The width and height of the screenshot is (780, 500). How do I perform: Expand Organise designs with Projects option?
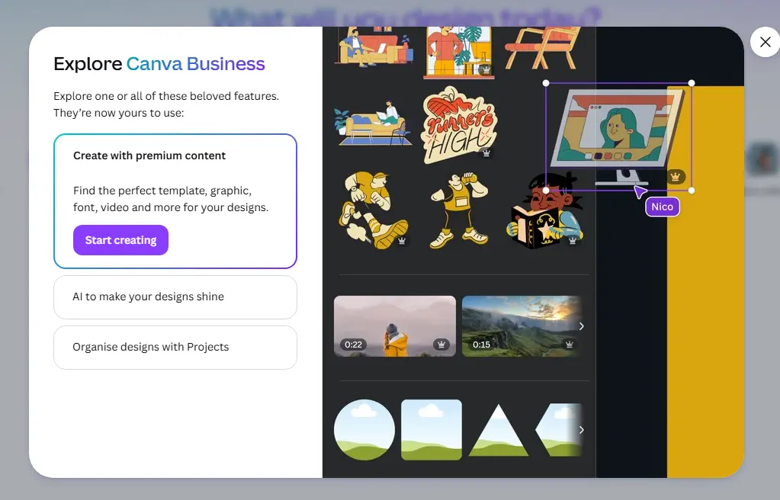[x=175, y=348]
